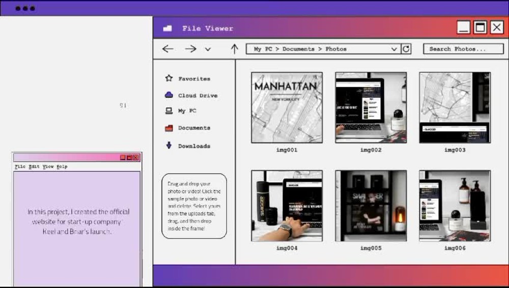Click the My PC computer icon
Viewport: 509px width, 288px height.
coord(169,111)
